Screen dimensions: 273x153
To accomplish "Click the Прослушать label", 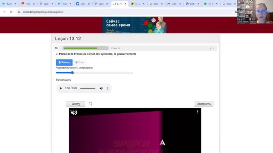I will coord(64,80).
